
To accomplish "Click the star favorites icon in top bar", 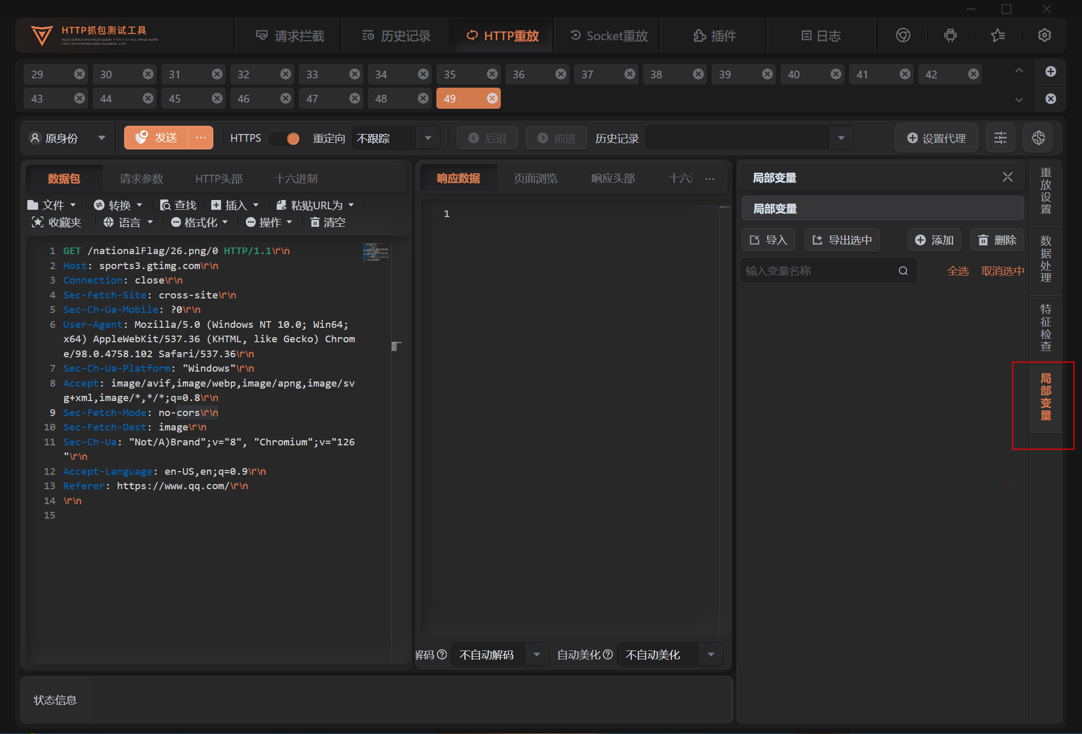I will pos(998,36).
